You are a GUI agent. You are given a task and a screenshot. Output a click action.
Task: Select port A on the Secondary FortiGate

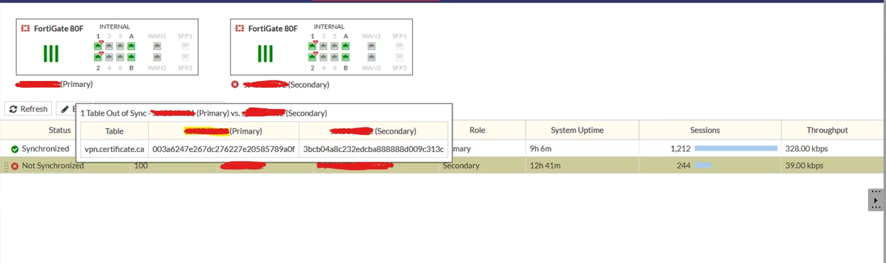click(x=346, y=46)
